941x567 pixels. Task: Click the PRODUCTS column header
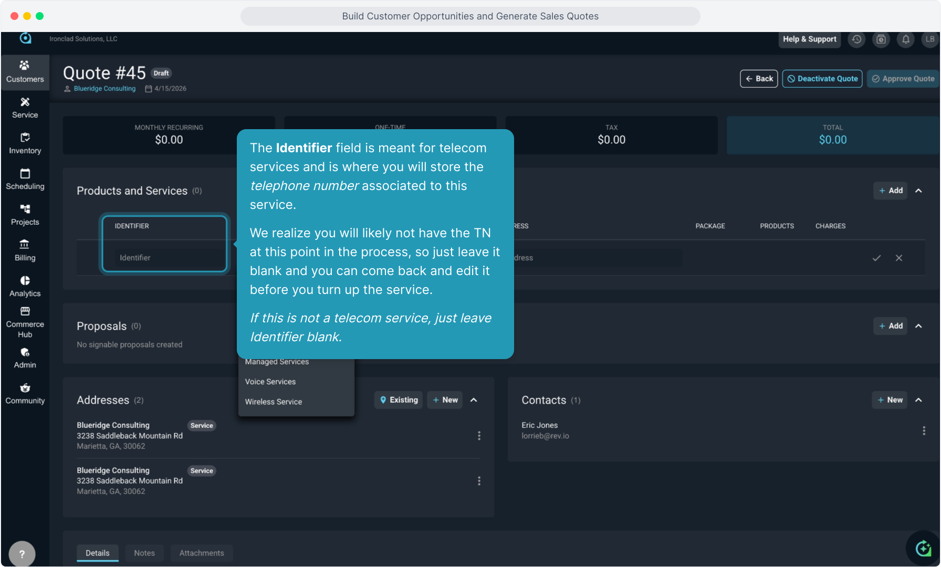(777, 226)
